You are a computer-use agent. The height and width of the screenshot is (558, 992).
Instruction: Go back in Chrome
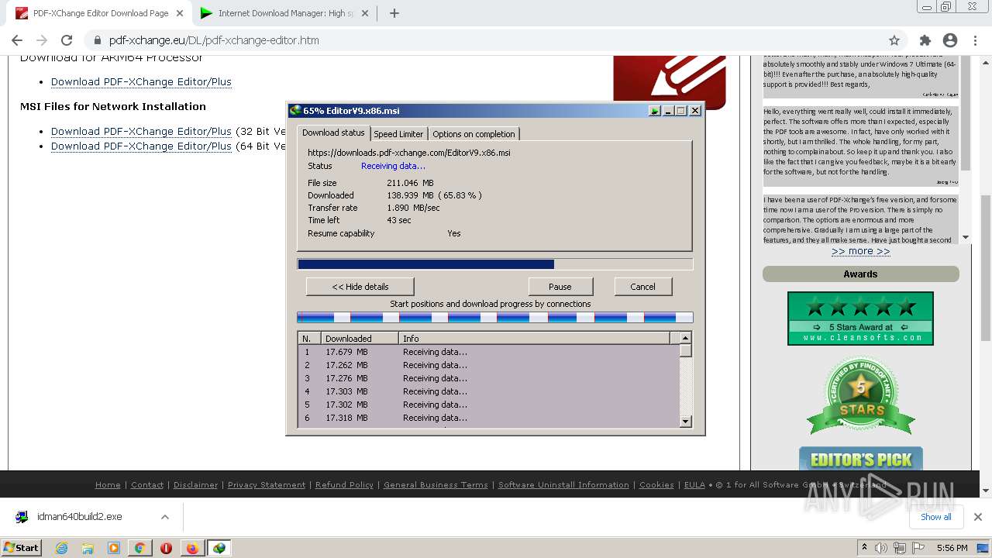[17, 40]
